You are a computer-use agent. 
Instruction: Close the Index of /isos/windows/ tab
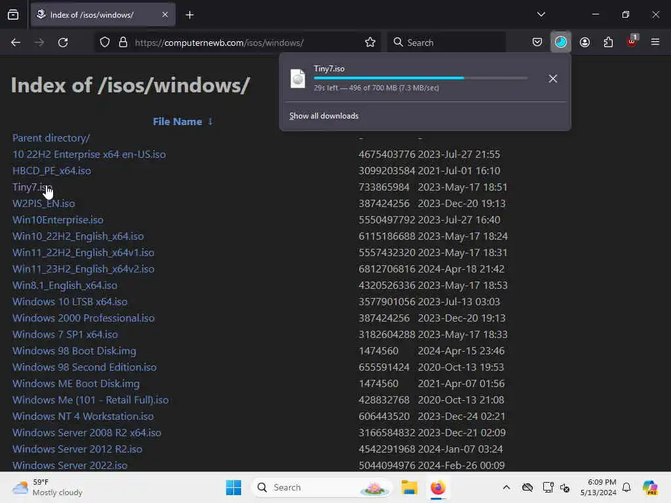click(165, 14)
